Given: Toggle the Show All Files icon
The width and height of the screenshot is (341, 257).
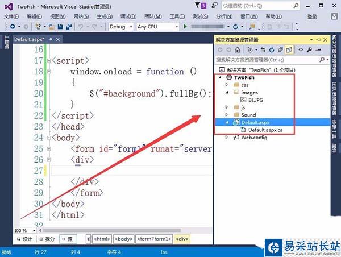Looking at the screenshot, I should tap(289, 50).
